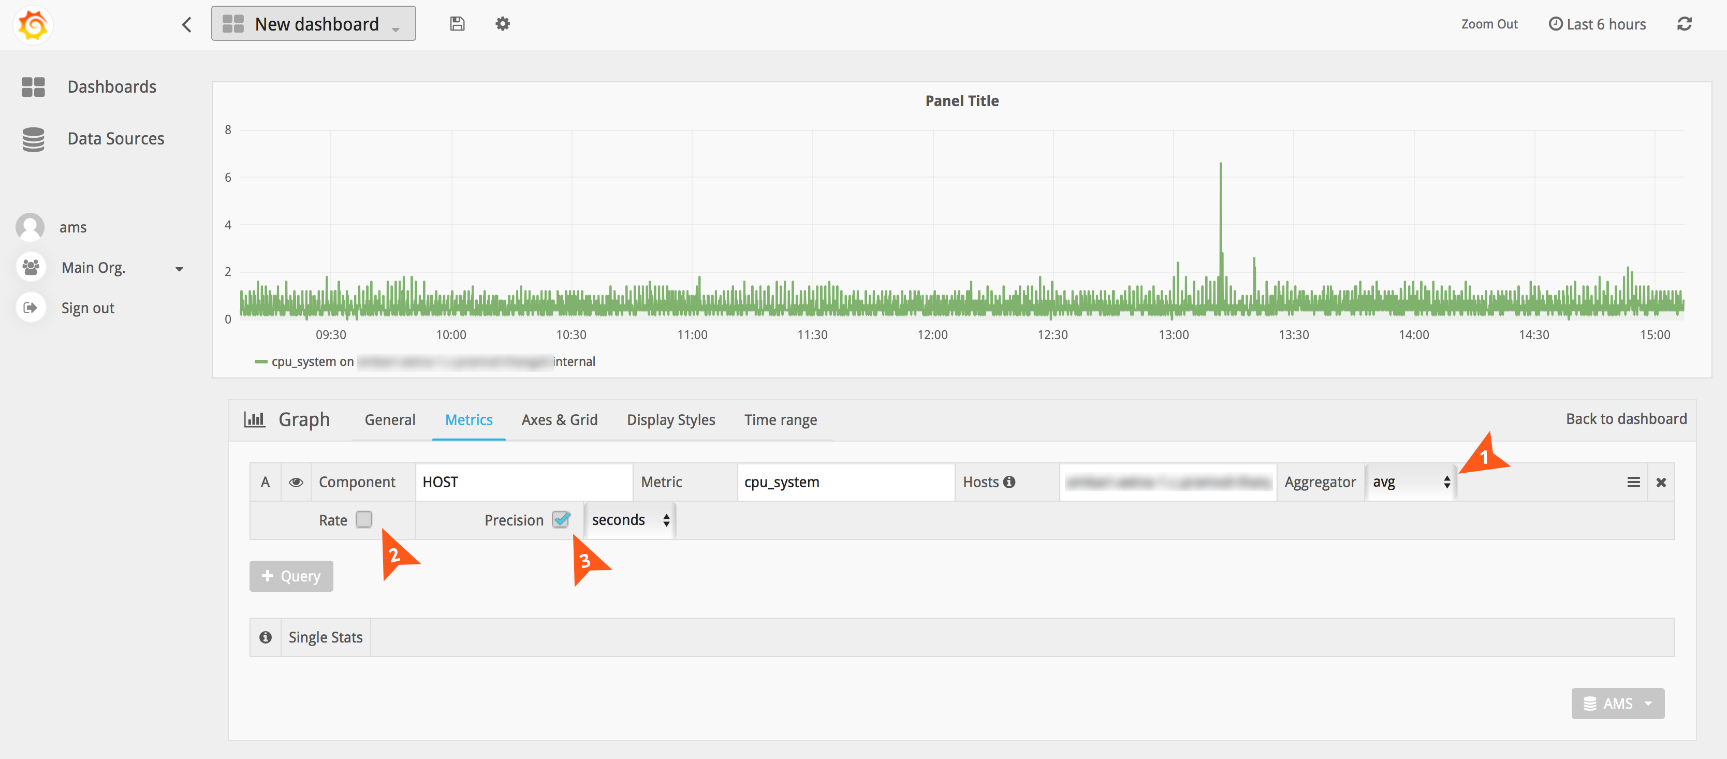Viewport: 1727px width, 759px height.
Task: Collapse sidebar with back chevron icon
Action: [187, 25]
